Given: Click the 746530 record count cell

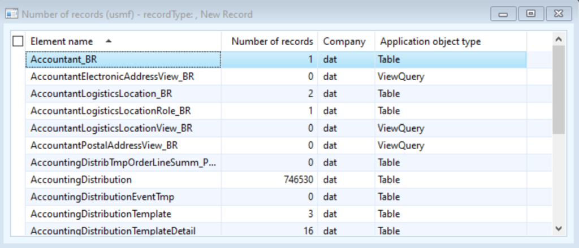Looking at the screenshot, I should coord(270,180).
